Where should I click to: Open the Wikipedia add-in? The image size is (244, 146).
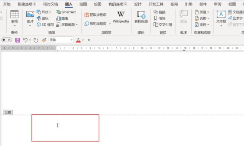point(121,17)
